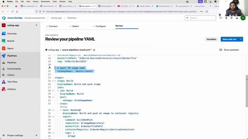
Task: Click the 'command: buildAndPush' line
Action: pos(79,120)
